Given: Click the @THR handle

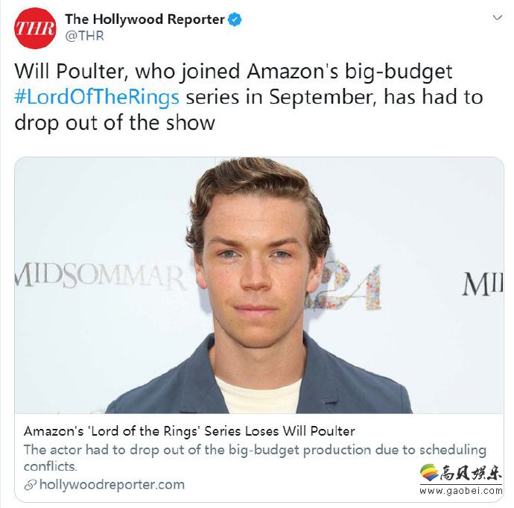Looking at the screenshot, I should tap(85, 36).
